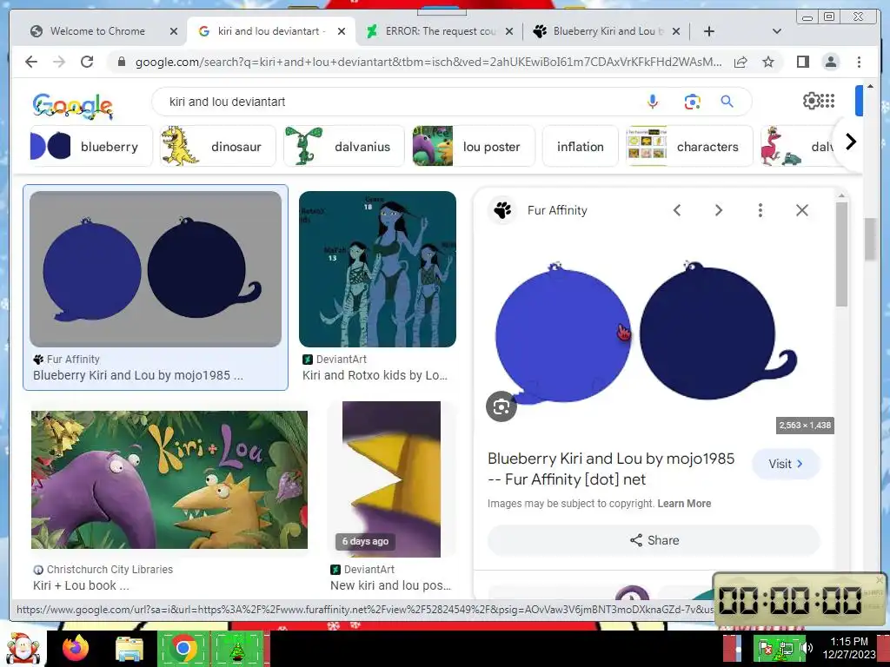The image size is (890, 667).
Task: Open the Chrome profile avatar
Action: 830,62
